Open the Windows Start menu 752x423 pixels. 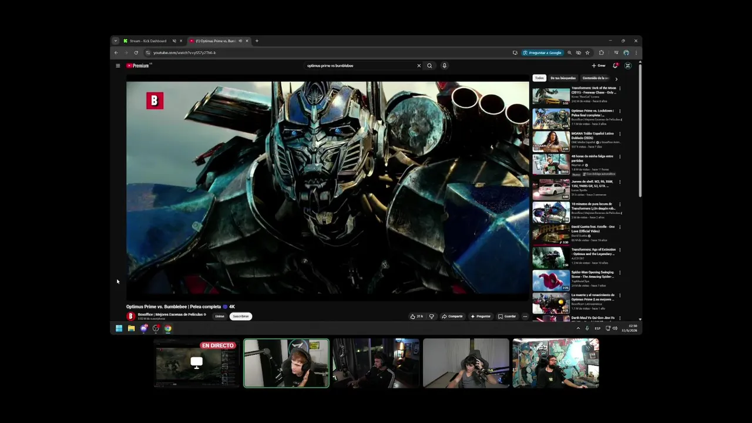119,328
